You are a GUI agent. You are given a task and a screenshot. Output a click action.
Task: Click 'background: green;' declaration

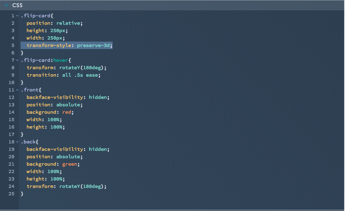click(53, 164)
